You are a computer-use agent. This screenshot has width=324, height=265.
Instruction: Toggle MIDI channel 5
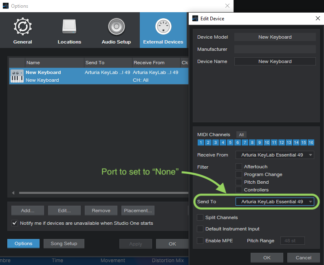230,143
